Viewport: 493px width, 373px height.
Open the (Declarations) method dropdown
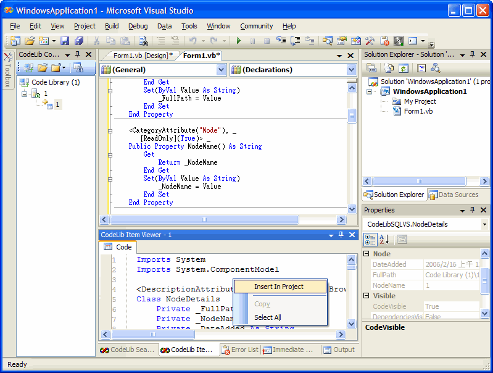(x=351, y=70)
